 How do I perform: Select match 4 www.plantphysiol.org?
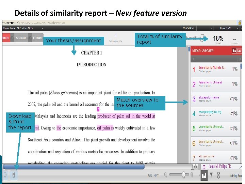pos(215,114)
